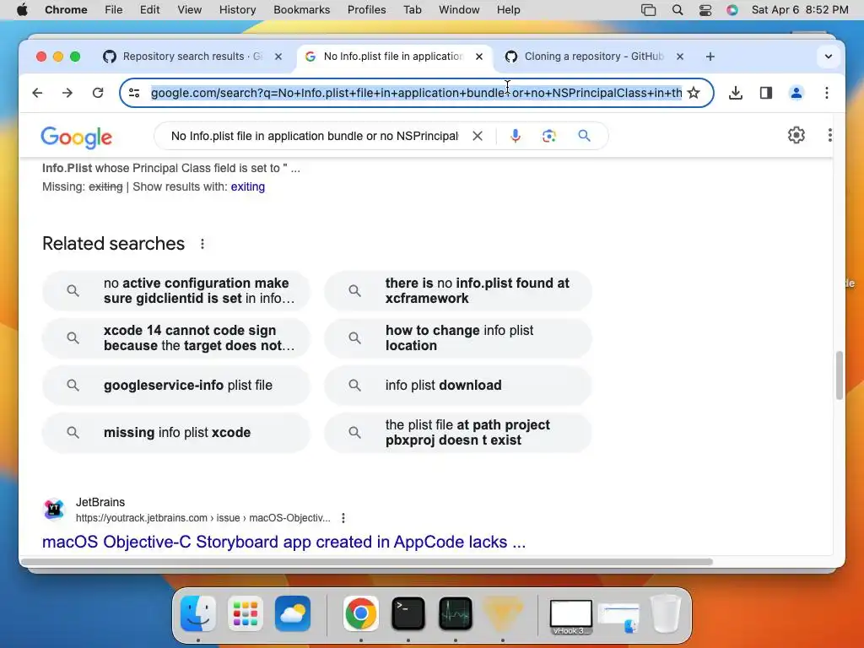Close the No Info.plist search tab
Image resolution: width=864 pixels, height=648 pixels.
pos(479,57)
